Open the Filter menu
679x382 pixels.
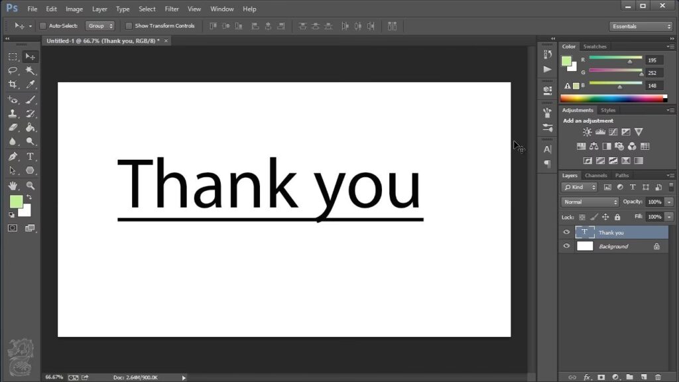(x=172, y=9)
